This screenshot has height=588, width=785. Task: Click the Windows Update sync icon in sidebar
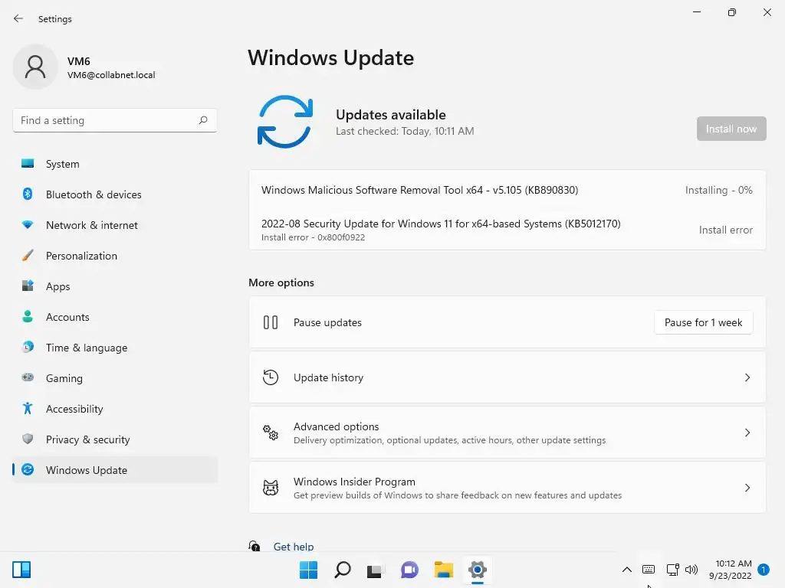click(28, 469)
